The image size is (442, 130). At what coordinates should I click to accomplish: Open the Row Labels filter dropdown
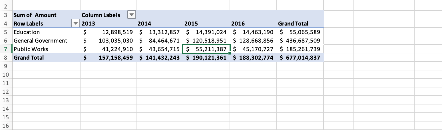(75, 23)
